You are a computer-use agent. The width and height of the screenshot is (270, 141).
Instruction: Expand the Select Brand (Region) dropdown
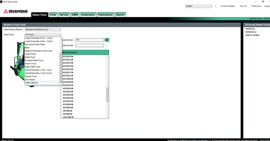click(43, 30)
